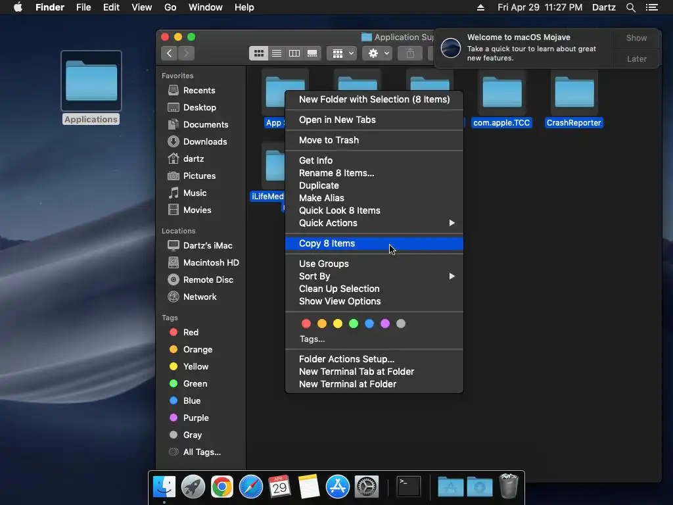The image size is (673, 505).
Task: Choose Open in New Tabs
Action: tap(374, 120)
